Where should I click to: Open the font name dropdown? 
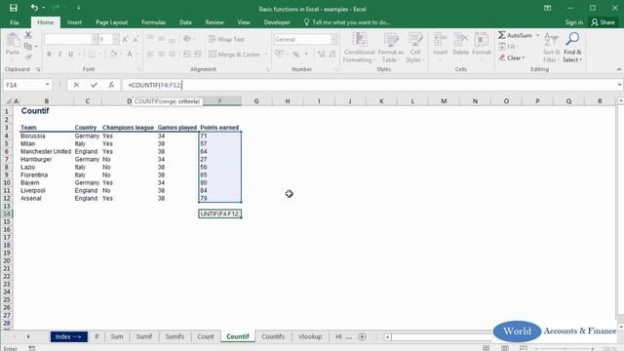click(95, 39)
